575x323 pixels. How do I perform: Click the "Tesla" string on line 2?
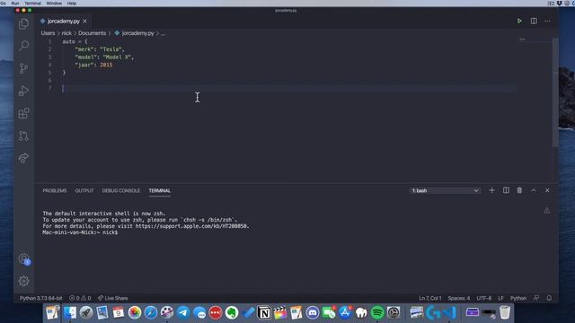111,49
